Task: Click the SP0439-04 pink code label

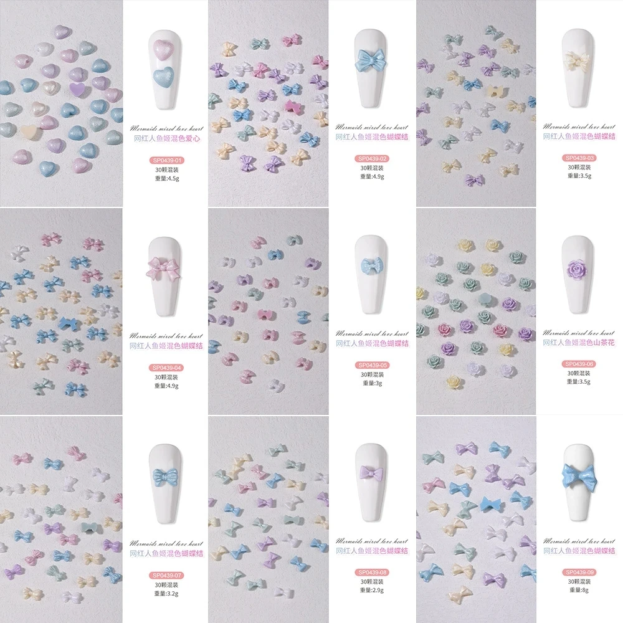Action: (x=166, y=368)
